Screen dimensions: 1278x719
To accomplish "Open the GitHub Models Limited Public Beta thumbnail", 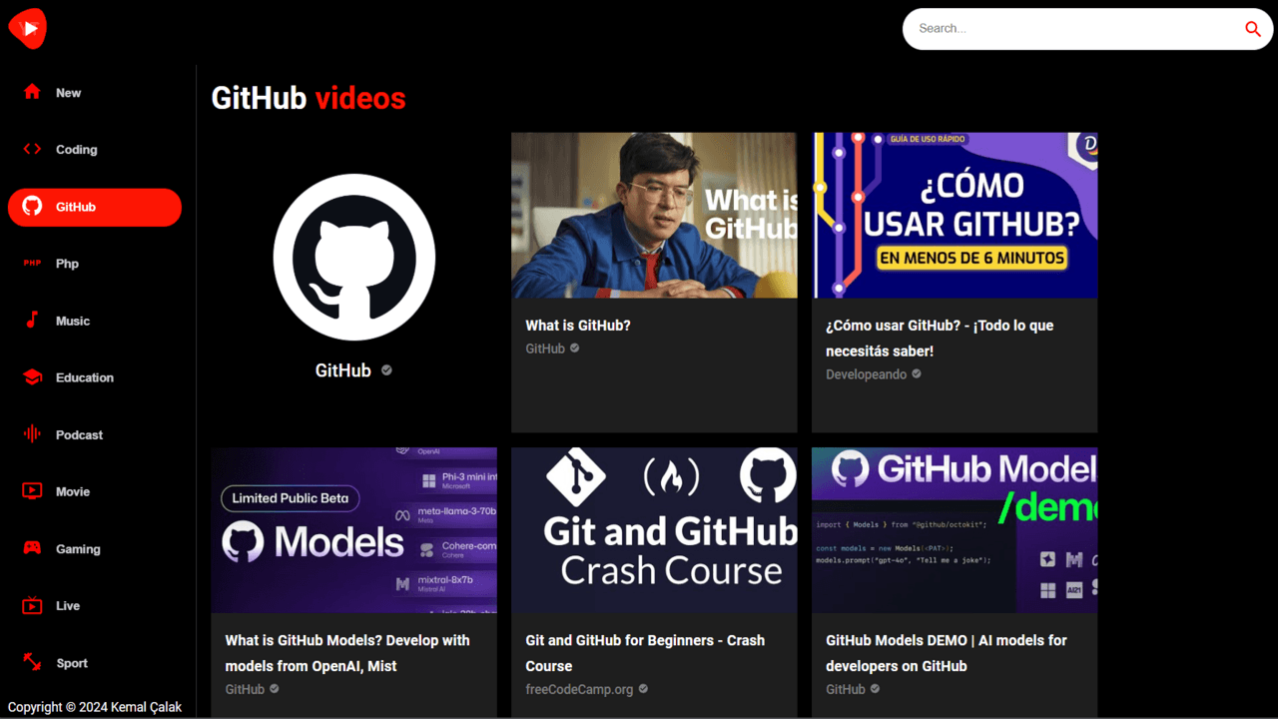I will click(353, 529).
